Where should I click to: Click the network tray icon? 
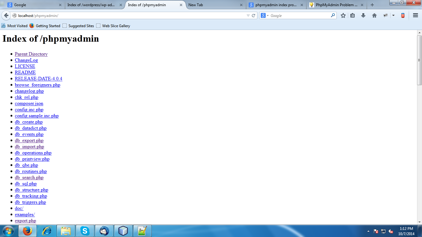(383, 231)
